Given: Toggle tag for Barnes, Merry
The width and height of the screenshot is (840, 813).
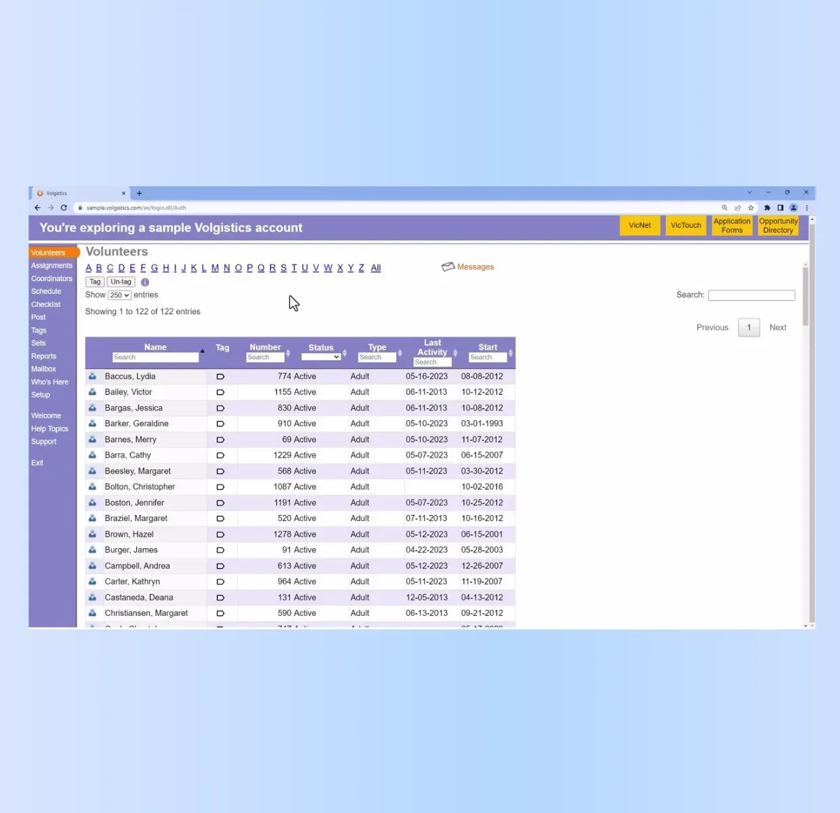Looking at the screenshot, I should point(220,440).
